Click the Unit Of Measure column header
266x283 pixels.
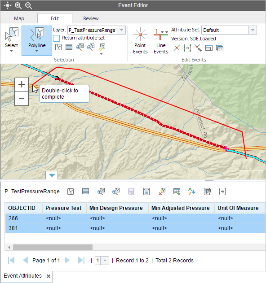[240, 208]
